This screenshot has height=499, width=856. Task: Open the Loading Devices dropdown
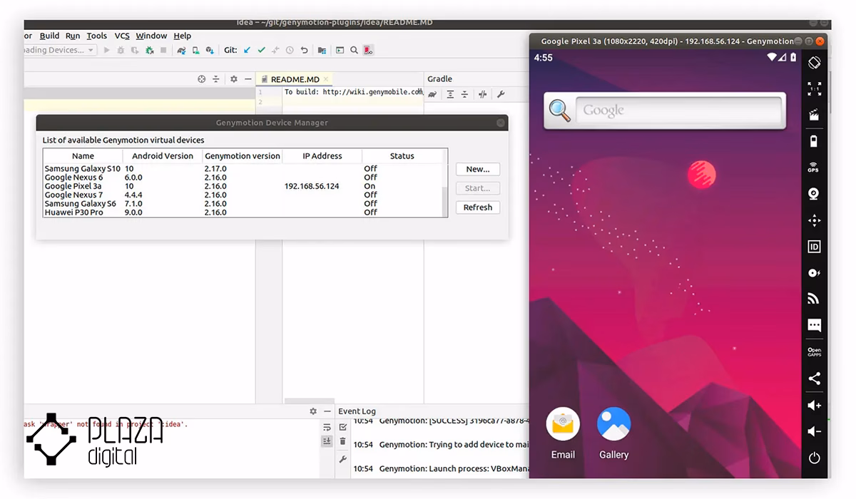coord(60,50)
